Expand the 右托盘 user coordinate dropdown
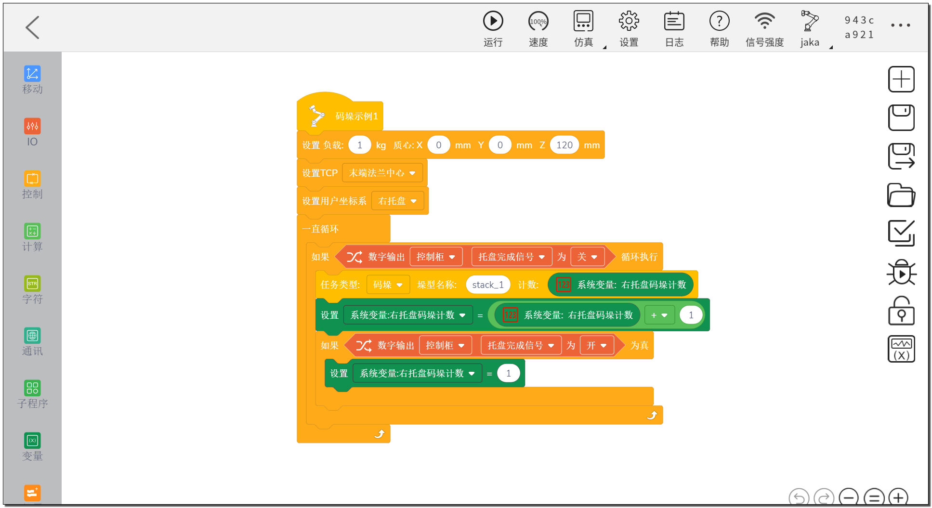The height and width of the screenshot is (508, 932). point(397,201)
